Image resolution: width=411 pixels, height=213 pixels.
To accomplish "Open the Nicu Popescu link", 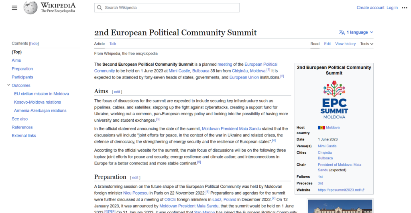I will point(136,193).
